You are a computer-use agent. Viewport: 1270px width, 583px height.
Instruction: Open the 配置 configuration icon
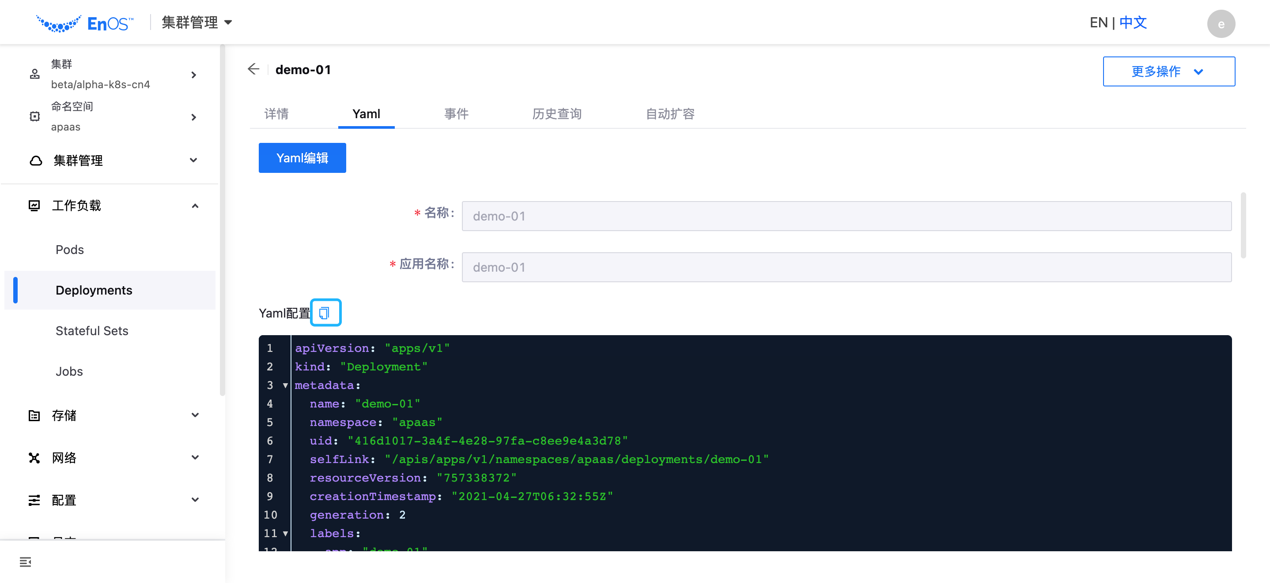34,500
